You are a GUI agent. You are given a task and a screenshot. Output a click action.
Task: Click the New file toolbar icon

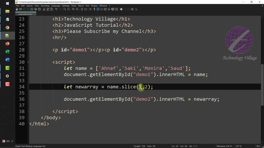point(17,9)
